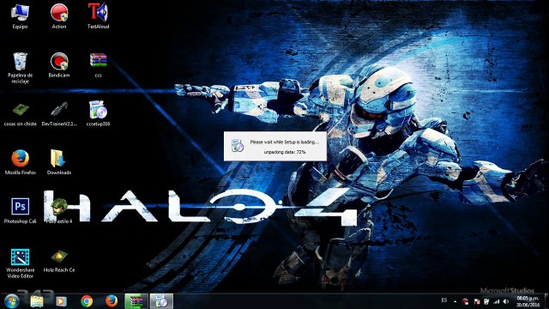Launch Photoshop Cs6 desktop shortcut
This screenshot has width=549, height=309.
[x=21, y=210]
